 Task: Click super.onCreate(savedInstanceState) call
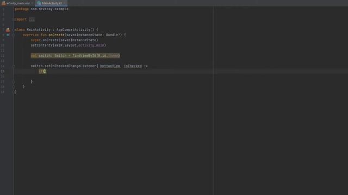coord(64,40)
